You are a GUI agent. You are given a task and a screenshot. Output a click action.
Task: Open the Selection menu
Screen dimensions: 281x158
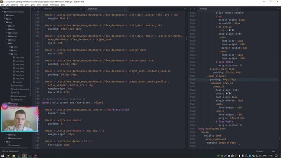[x=14, y=5]
